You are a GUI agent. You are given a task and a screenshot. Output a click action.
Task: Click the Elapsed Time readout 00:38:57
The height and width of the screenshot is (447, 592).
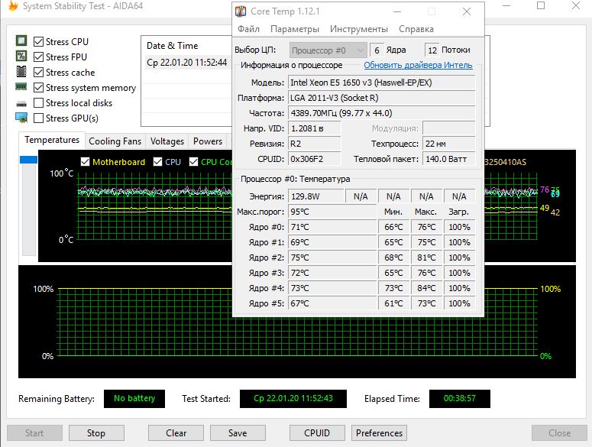click(x=460, y=398)
